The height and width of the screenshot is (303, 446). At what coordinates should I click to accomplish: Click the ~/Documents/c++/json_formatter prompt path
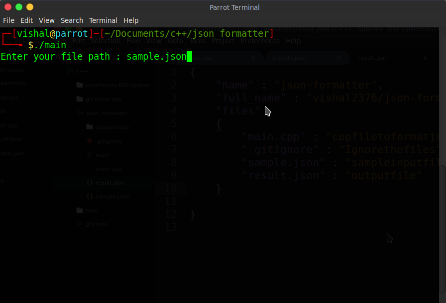tap(187, 33)
